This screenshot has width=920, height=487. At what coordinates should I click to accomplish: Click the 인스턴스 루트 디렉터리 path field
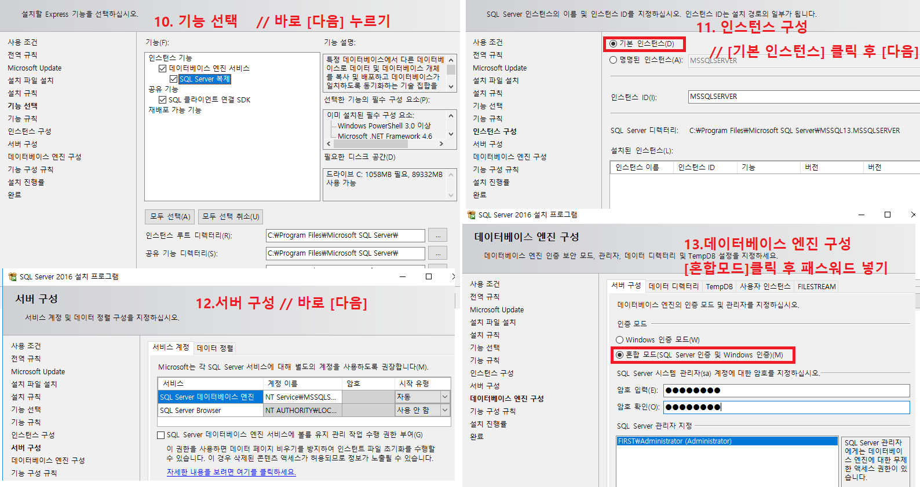point(345,235)
